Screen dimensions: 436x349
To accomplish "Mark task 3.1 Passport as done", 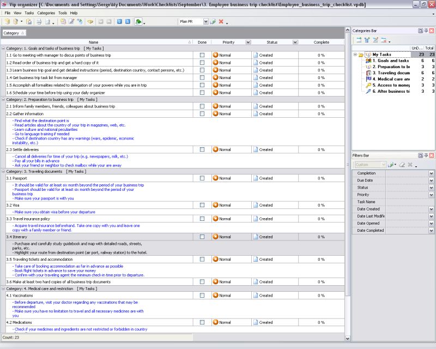I will click(202, 178).
